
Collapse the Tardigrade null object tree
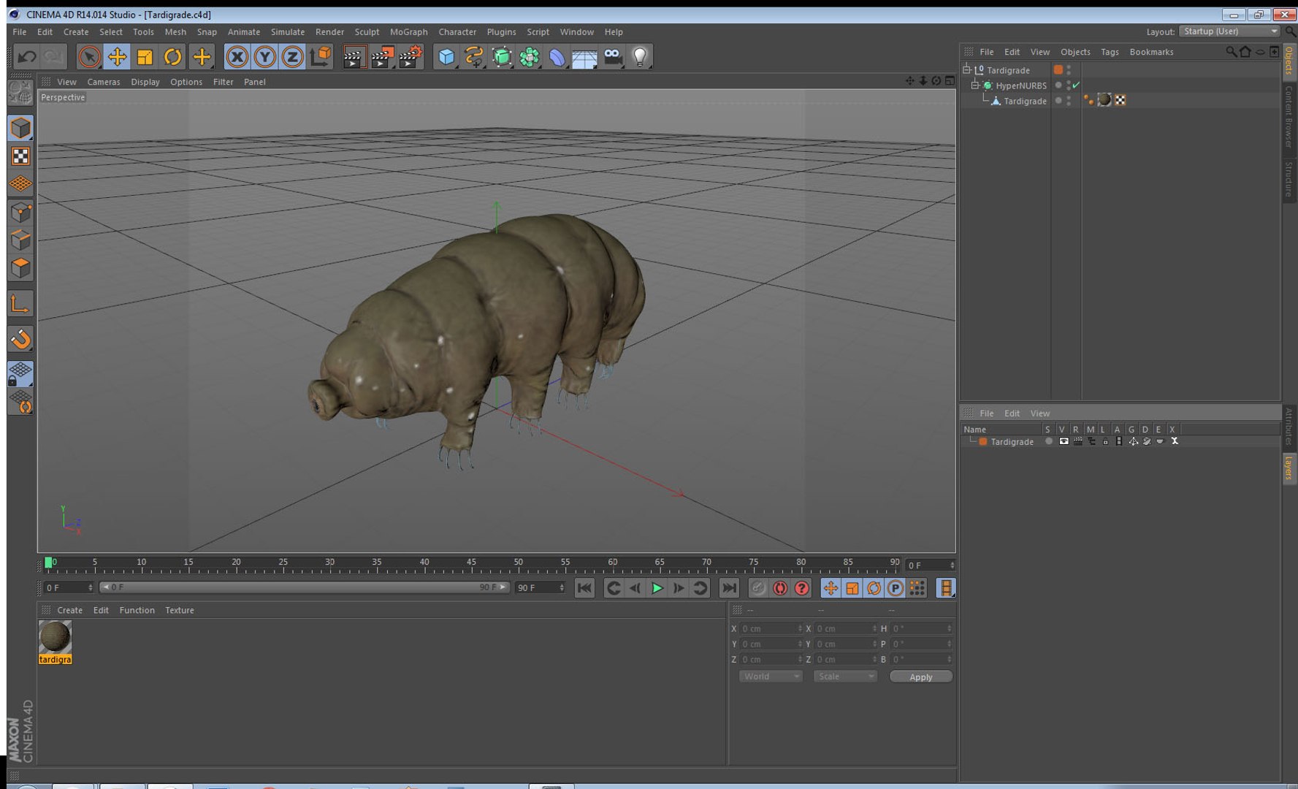coord(966,69)
